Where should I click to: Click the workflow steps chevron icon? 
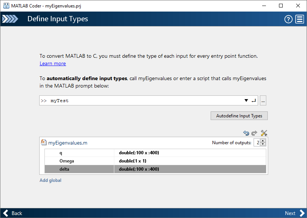coord(10,19)
